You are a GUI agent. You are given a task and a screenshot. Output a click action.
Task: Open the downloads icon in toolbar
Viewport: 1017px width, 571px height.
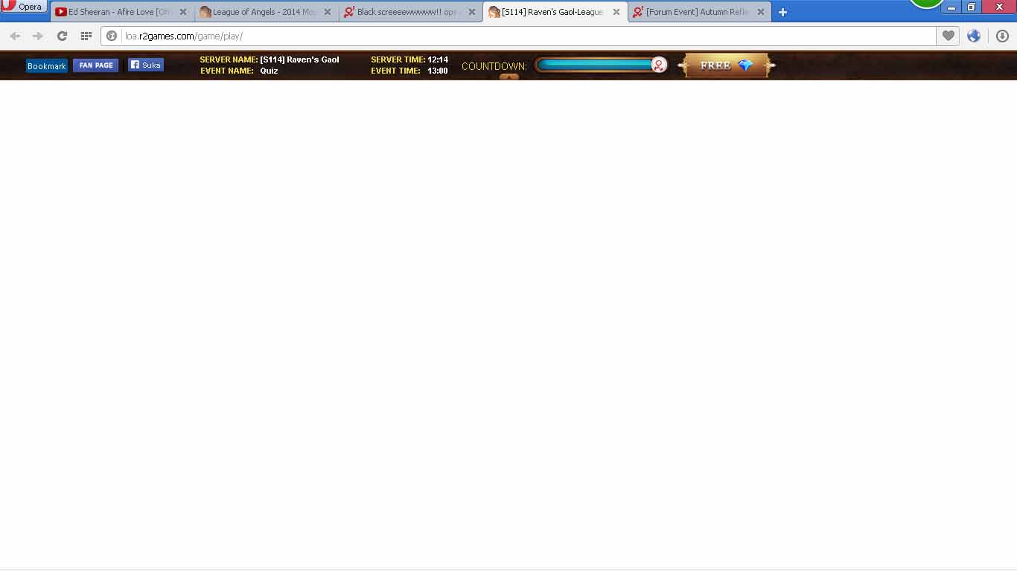[x=1002, y=36]
